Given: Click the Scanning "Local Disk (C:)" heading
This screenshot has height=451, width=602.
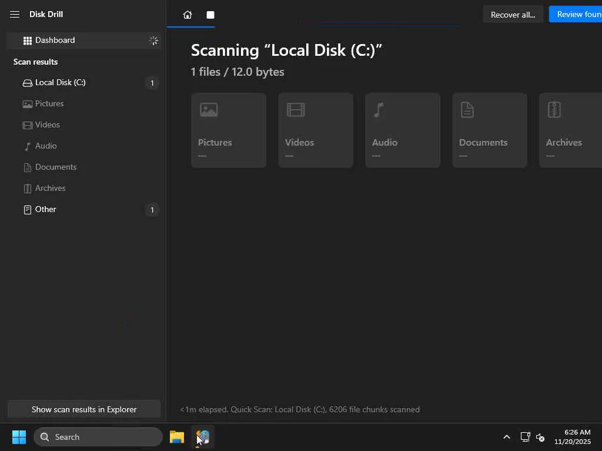Looking at the screenshot, I should tap(286, 51).
